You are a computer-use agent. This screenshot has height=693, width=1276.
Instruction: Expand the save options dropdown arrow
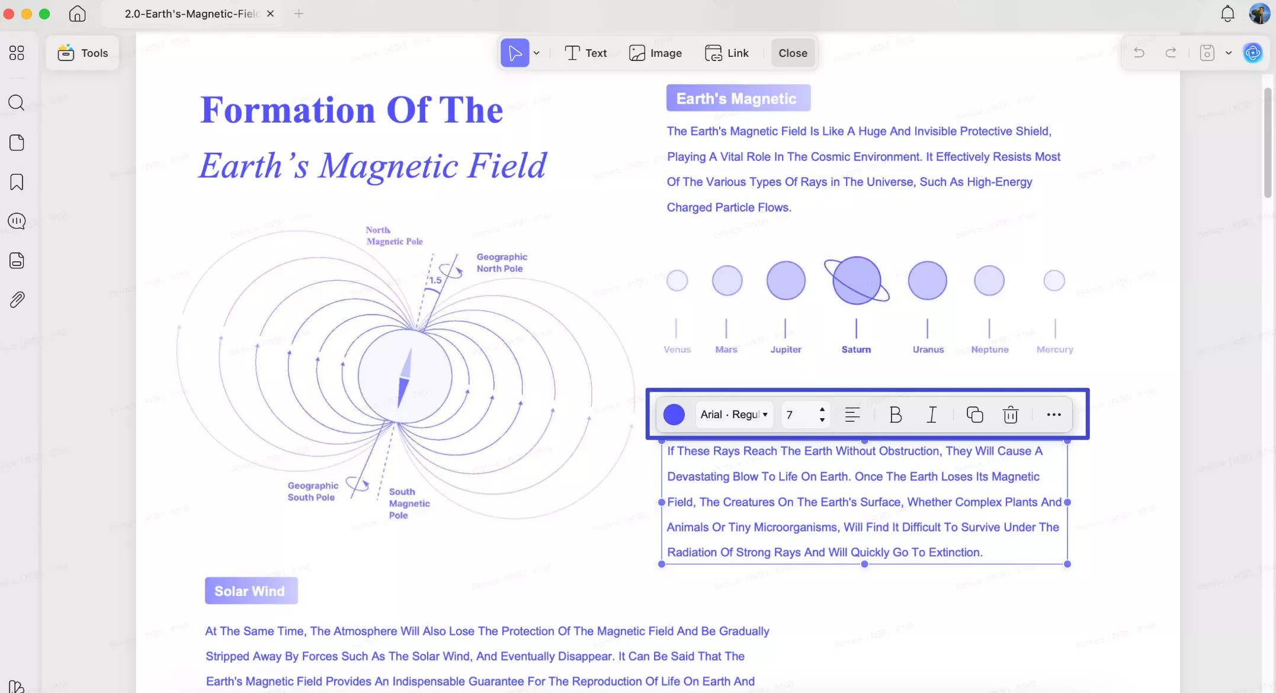pyautogui.click(x=1229, y=53)
